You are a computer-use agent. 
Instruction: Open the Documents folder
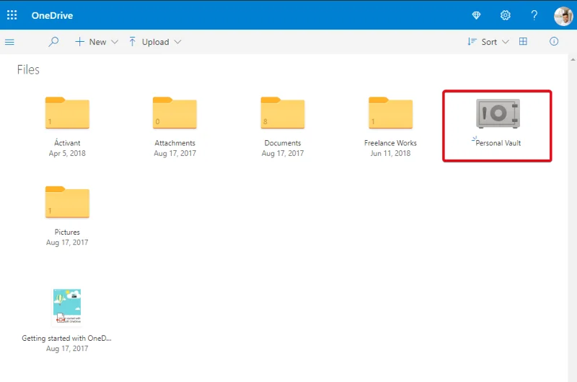coord(283,113)
